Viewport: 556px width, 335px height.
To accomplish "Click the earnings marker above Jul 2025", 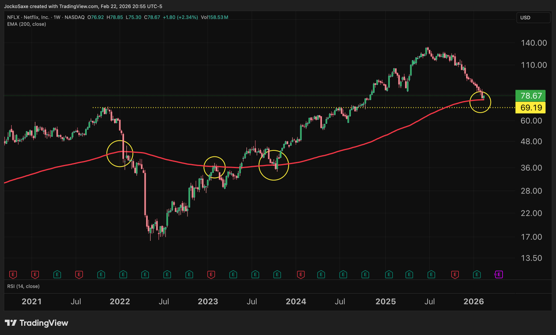I will [x=432, y=275].
